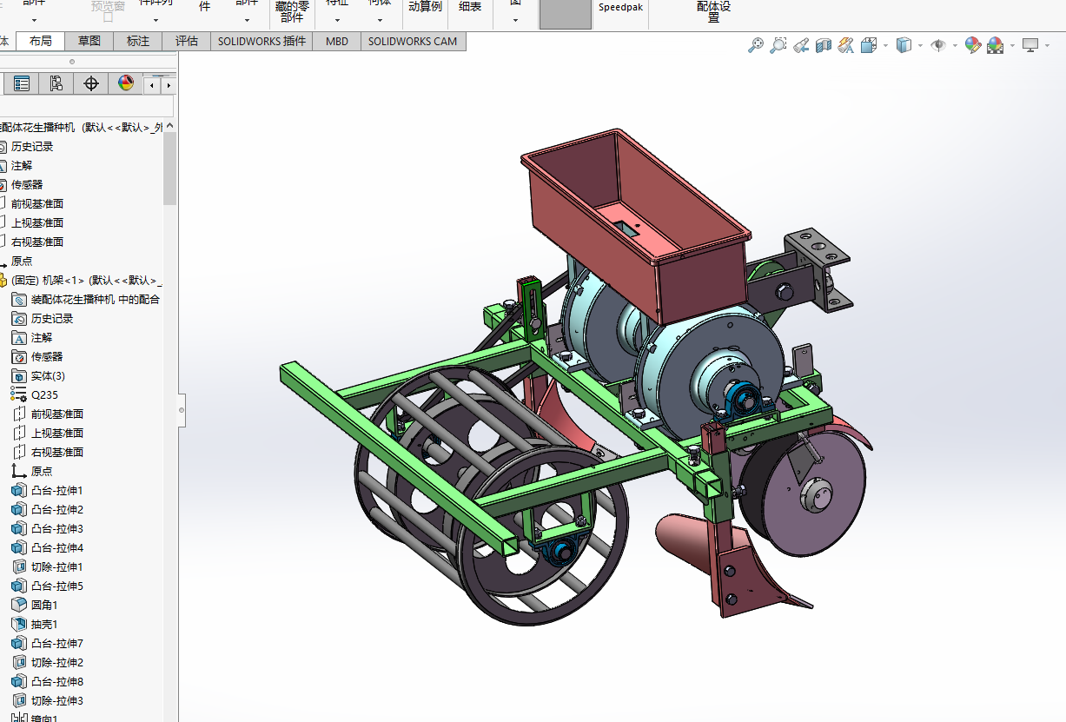Toggle the Hide/Show Items eye icon
The width and height of the screenshot is (1066, 722).
click(x=937, y=45)
